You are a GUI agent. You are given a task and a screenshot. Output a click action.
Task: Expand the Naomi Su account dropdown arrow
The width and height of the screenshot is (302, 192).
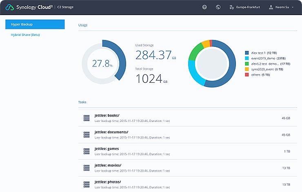click(293, 7)
